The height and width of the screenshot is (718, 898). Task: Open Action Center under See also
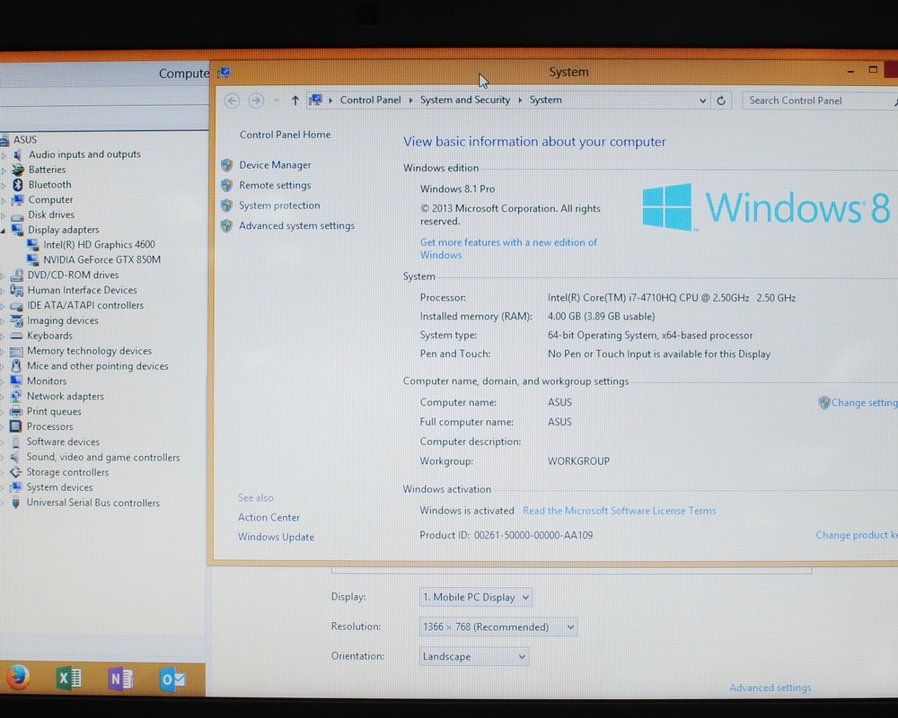(x=269, y=517)
